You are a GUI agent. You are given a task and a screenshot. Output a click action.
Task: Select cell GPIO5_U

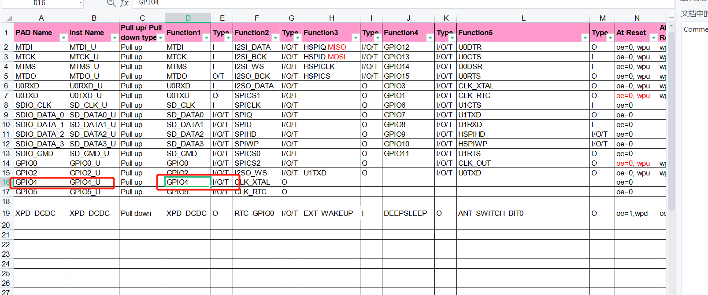click(93, 192)
